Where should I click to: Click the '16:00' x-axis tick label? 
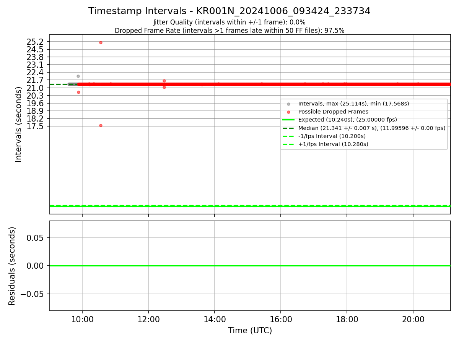[x=281, y=320]
